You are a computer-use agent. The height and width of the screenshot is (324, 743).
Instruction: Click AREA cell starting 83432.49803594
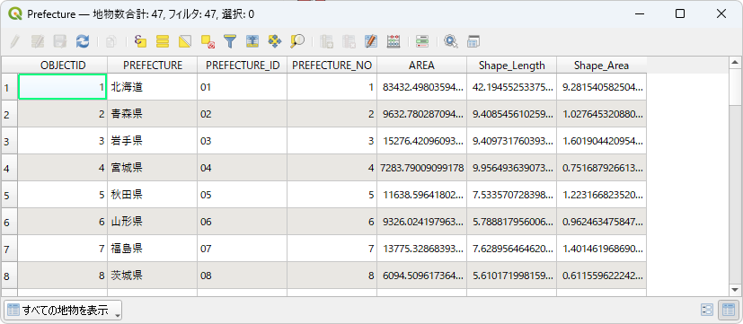pyautogui.click(x=421, y=87)
